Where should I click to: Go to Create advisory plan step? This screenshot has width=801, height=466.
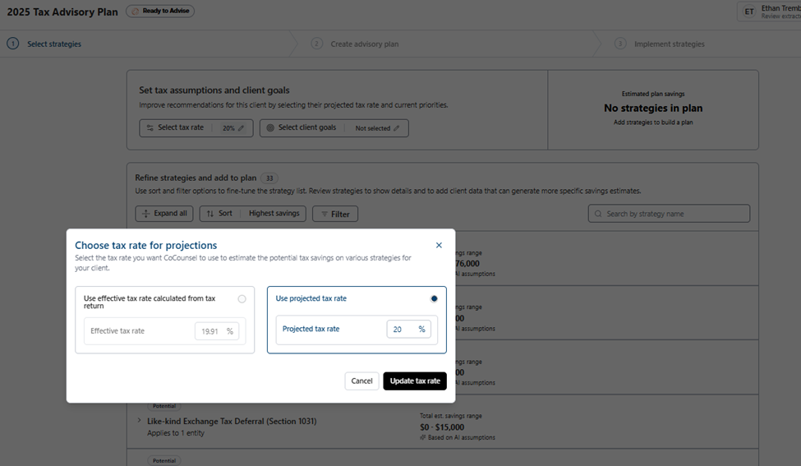[x=364, y=44]
